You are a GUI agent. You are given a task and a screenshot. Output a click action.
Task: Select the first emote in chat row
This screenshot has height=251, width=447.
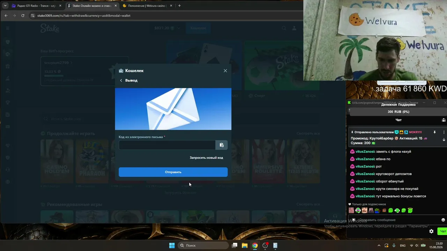(351, 210)
